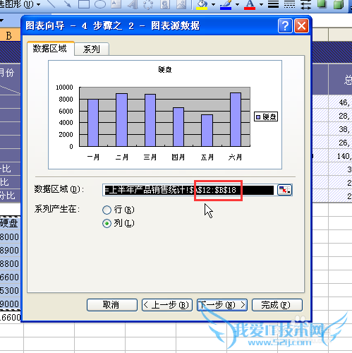
Task: Expand Fill Color dropdown arrow
Action: click(213, 4)
